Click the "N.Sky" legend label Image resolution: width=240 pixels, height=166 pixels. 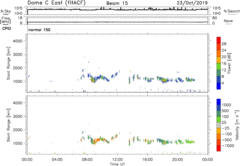pyautogui.click(x=6, y=11)
